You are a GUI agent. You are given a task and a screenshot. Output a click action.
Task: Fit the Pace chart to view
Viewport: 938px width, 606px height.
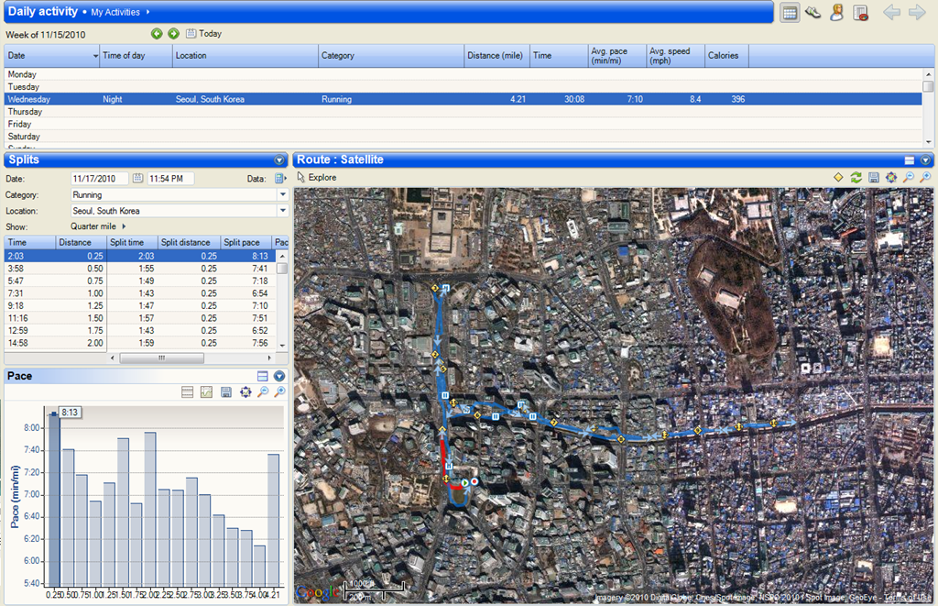245,392
